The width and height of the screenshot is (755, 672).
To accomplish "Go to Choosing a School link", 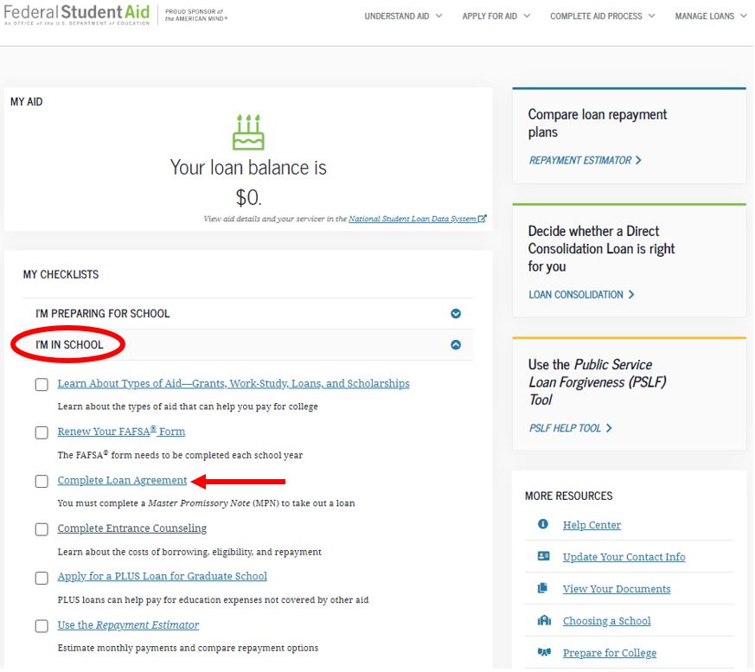I will coord(607,621).
